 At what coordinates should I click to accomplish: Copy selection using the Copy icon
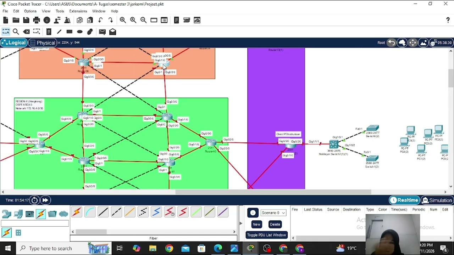click(x=80, y=20)
